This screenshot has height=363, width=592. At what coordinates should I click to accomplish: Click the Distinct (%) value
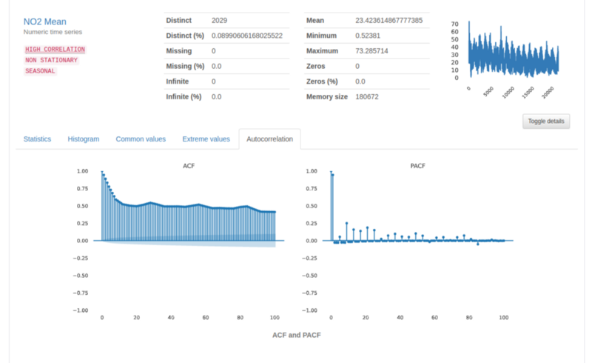247,36
